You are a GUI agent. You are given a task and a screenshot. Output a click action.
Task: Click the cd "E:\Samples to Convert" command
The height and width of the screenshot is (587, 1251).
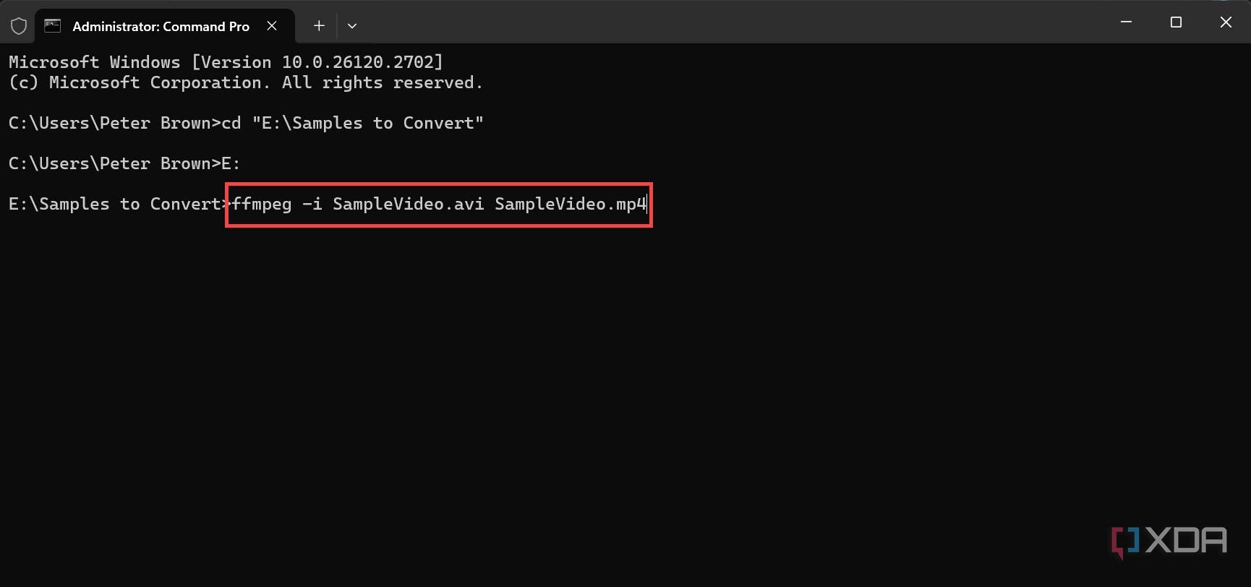352,124
